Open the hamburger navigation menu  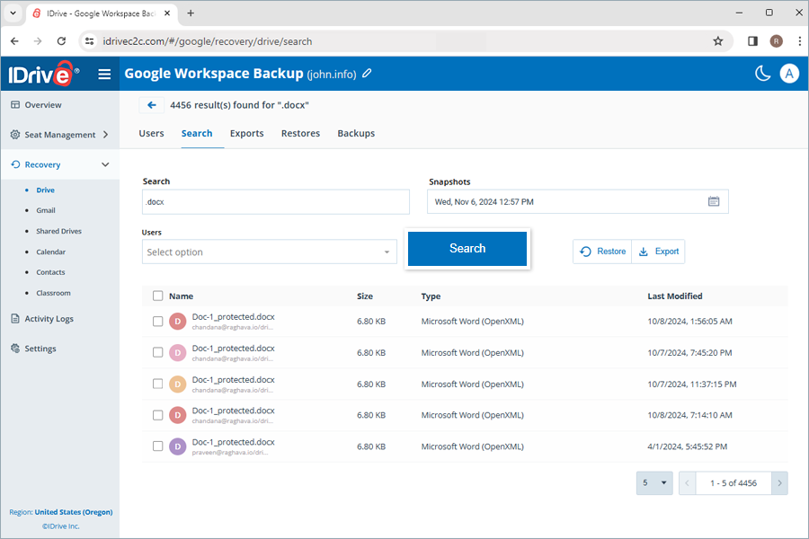(105, 74)
